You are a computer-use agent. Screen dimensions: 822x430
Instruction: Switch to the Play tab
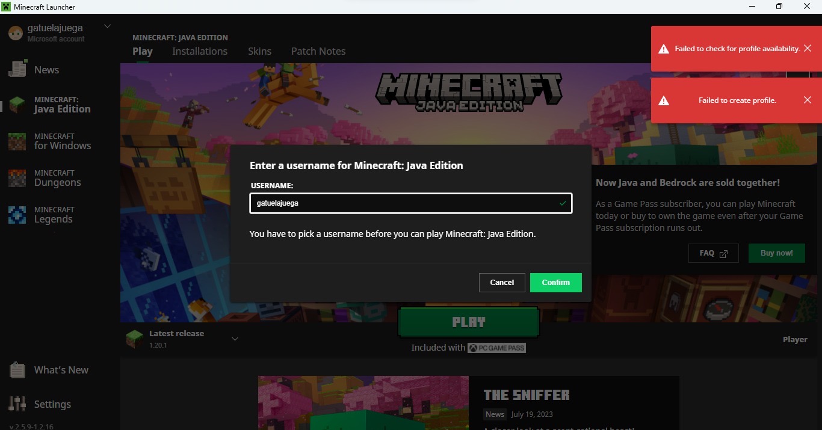tap(143, 51)
